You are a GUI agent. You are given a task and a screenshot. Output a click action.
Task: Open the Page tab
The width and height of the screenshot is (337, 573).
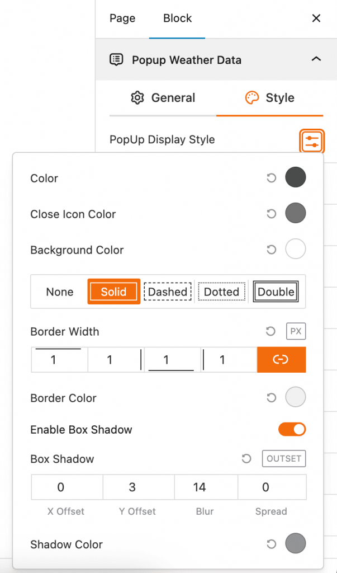click(x=122, y=18)
